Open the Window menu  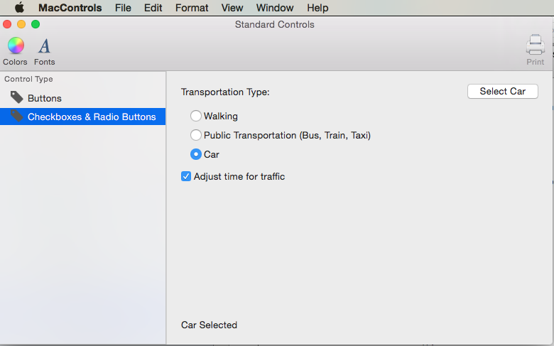click(275, 8)
